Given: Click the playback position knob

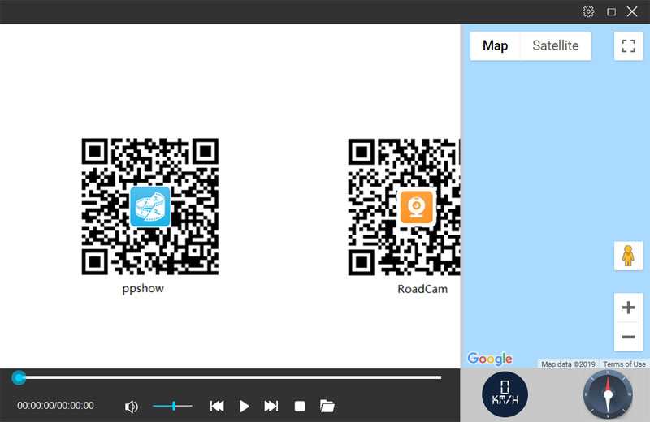Looking at the screenshot, I should pyautogui.click(x=19, y=377).
